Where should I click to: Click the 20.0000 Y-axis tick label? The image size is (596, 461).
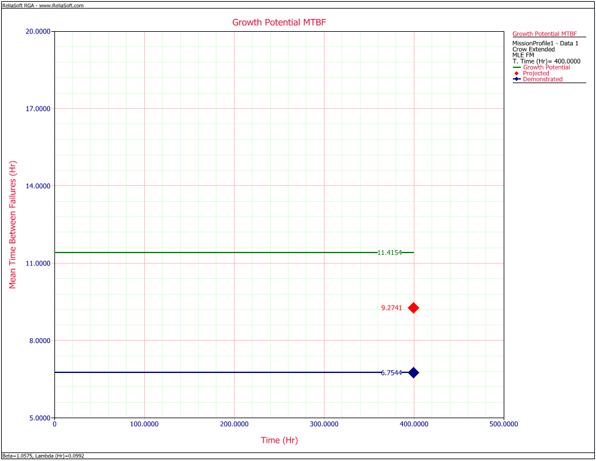(x=38, y=31)
